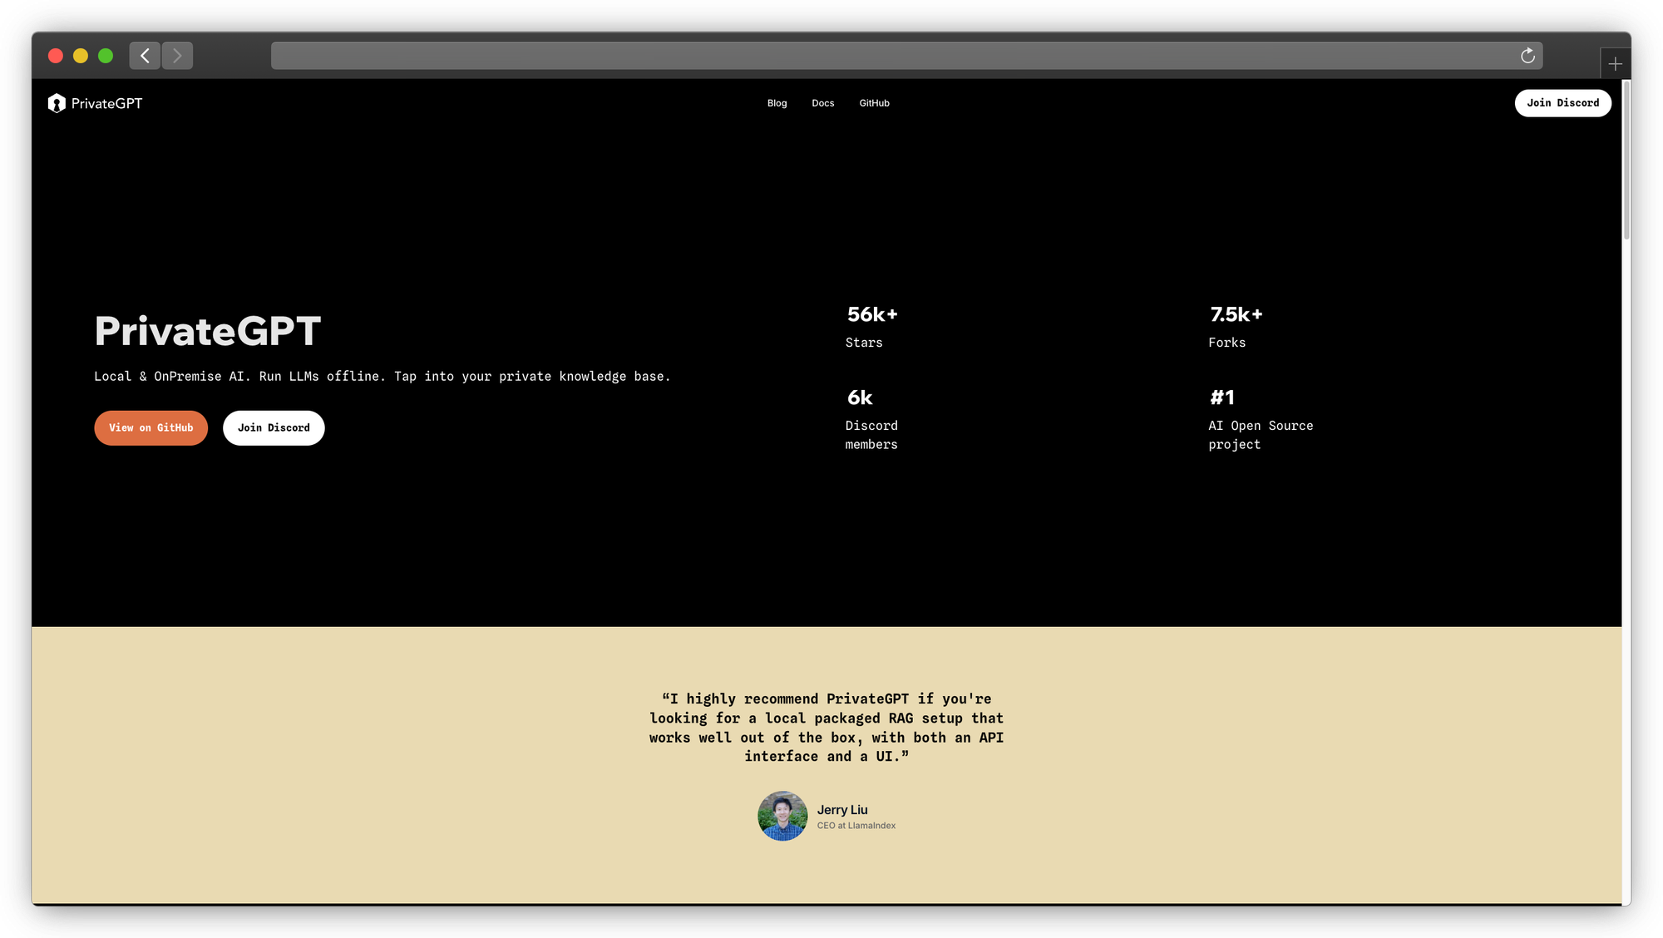Open the Blog page from the navigation
Viewport: 1663px width, 938px height.
[777, 103]
